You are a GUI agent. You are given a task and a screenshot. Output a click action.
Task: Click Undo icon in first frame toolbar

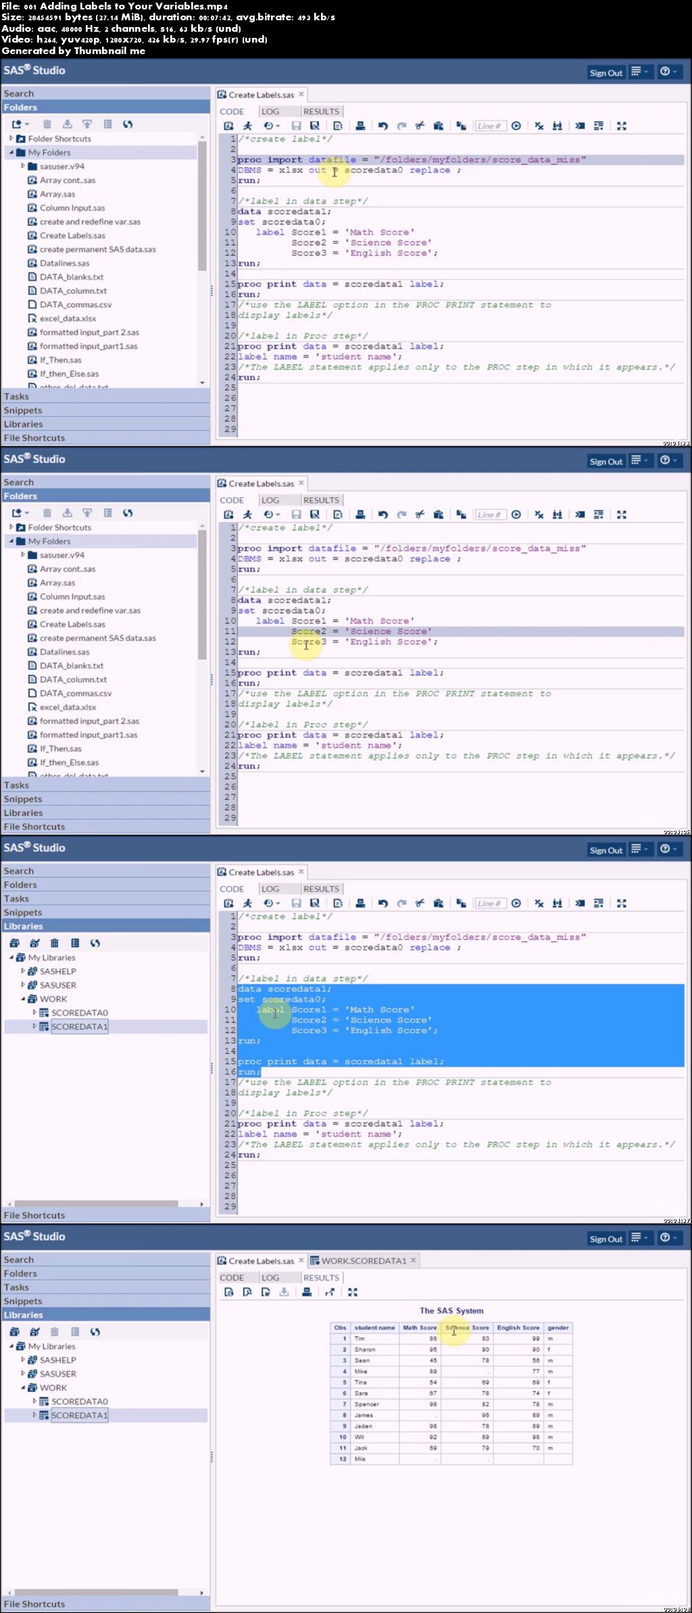point(383,126)
